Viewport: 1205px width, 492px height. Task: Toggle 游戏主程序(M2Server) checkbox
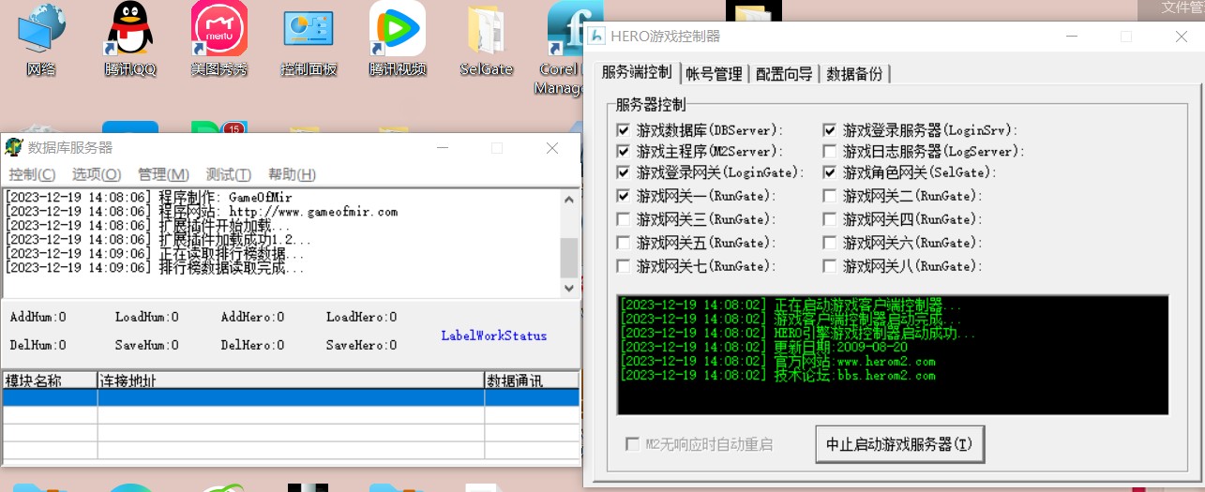tap(624, 151)
